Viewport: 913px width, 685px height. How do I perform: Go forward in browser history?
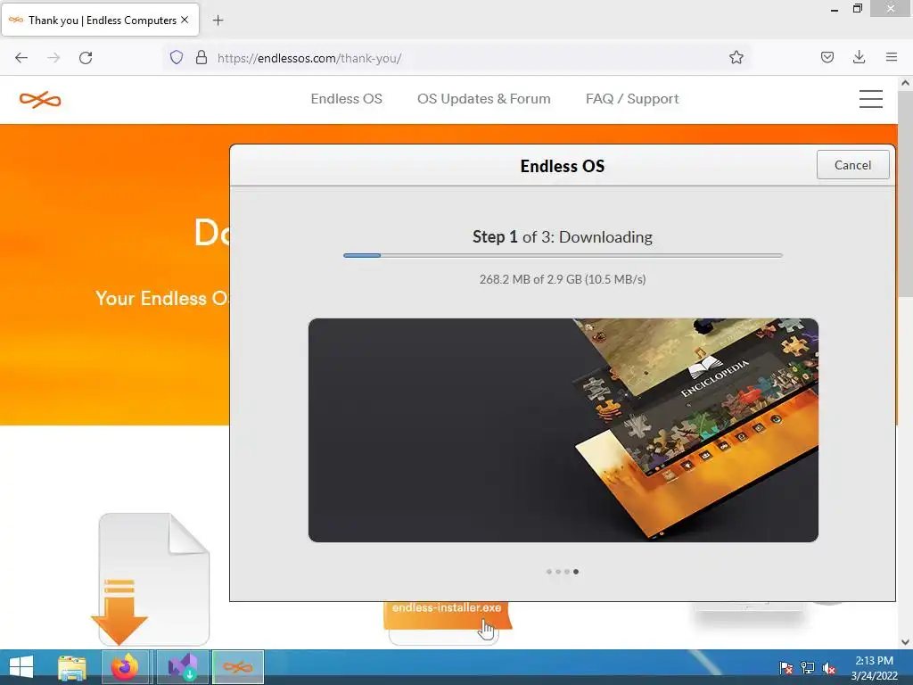(x=53, y=58)
